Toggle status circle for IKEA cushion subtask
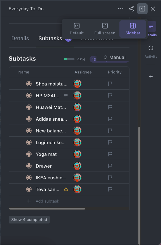This screenshot has width=161, height=245. [29, 178]
